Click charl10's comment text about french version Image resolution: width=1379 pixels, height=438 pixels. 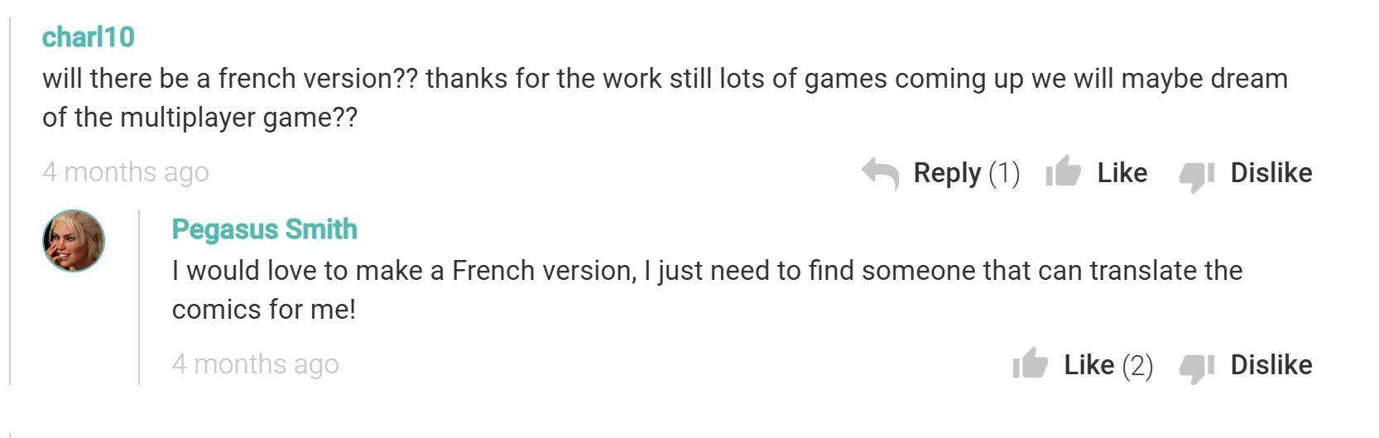click(665, 98)
